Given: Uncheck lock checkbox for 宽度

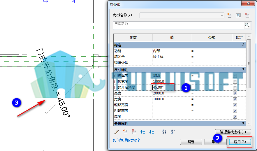Looking at the screenshot, I should click(x=235, y=99).
